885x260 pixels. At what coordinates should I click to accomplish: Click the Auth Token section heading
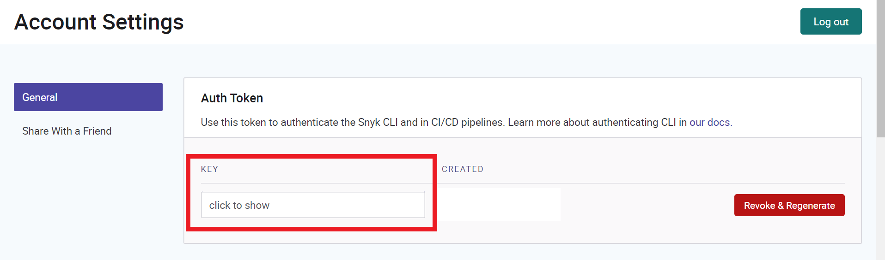232,98
